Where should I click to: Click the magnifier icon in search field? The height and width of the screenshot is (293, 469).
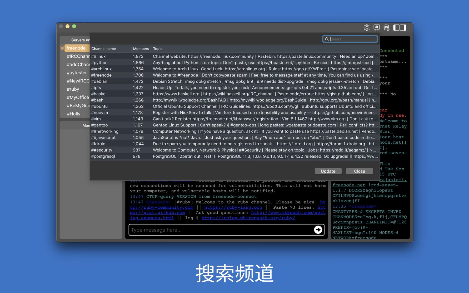click(327, 39)
